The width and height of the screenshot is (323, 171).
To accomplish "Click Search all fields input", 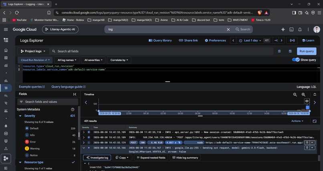I will 162,51.
